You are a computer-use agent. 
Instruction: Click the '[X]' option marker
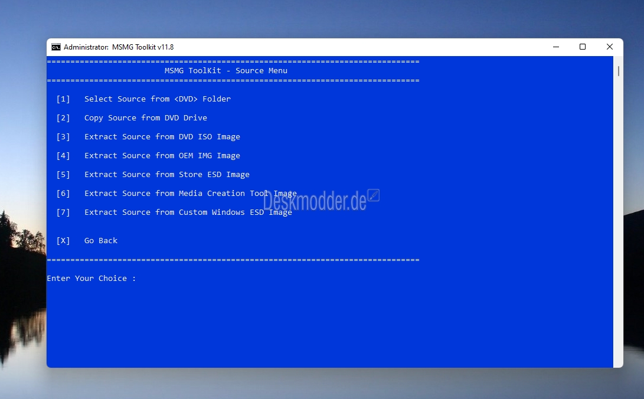coord(63,241)
